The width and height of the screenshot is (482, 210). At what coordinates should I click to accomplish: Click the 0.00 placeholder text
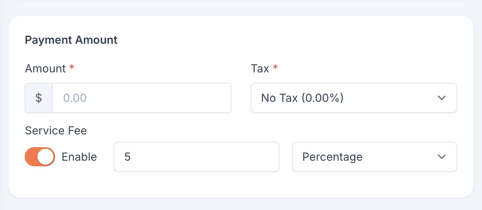coord(75,98)
